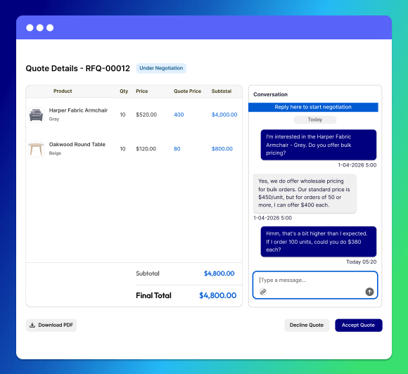Select the wholesale pricing reply bubble

click(x=305, y=193)
